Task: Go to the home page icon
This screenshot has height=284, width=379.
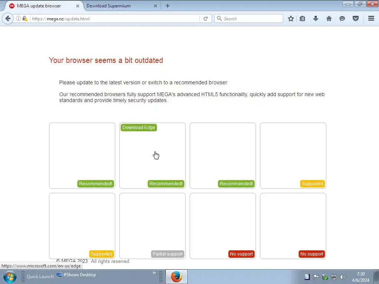Action: (x=329, y=18)
